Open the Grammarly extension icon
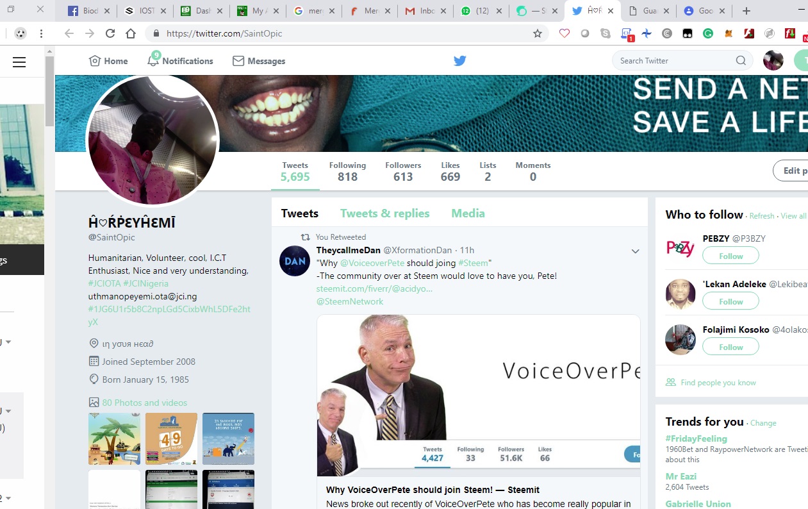 708,33
